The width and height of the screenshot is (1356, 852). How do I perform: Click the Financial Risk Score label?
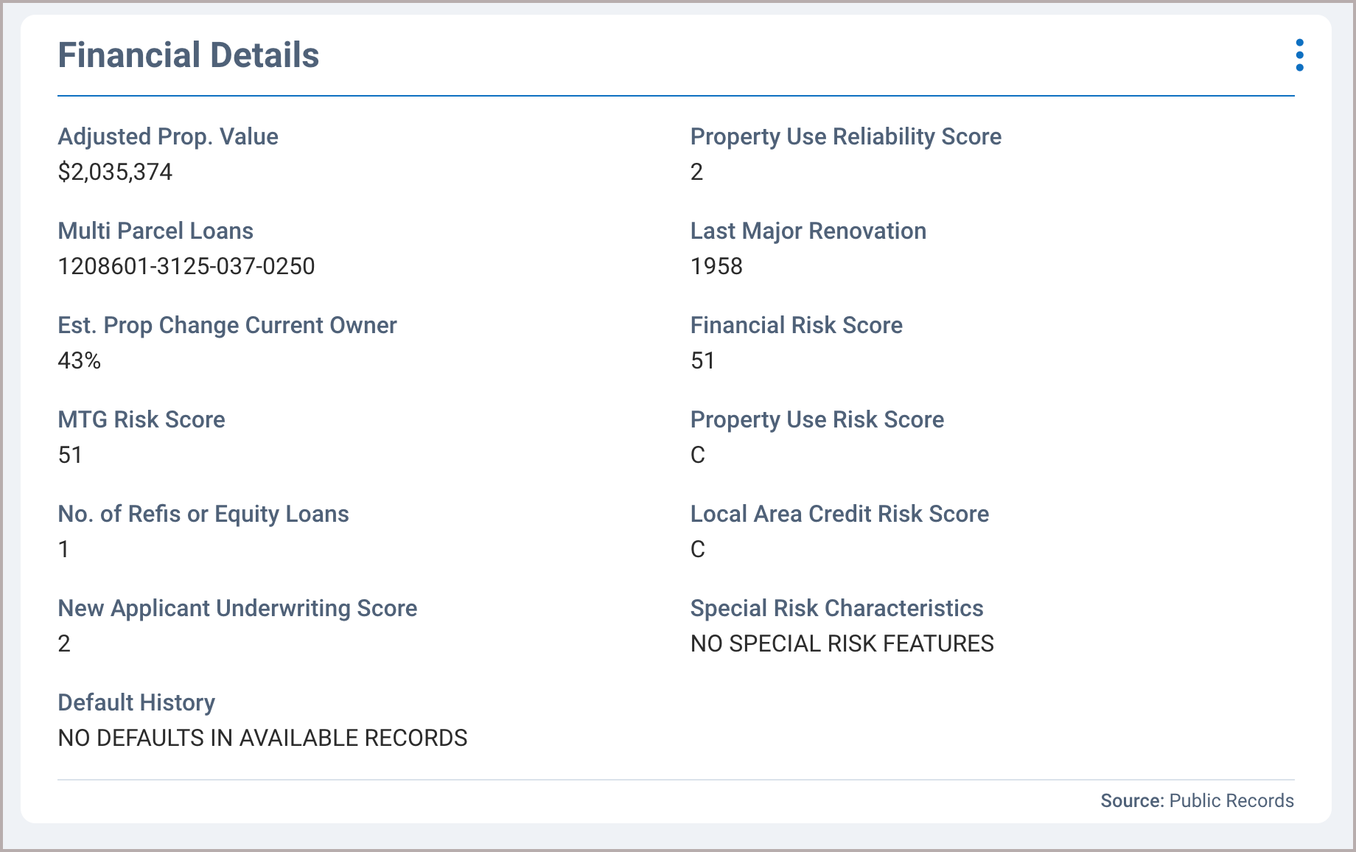(x=796, y=325)
